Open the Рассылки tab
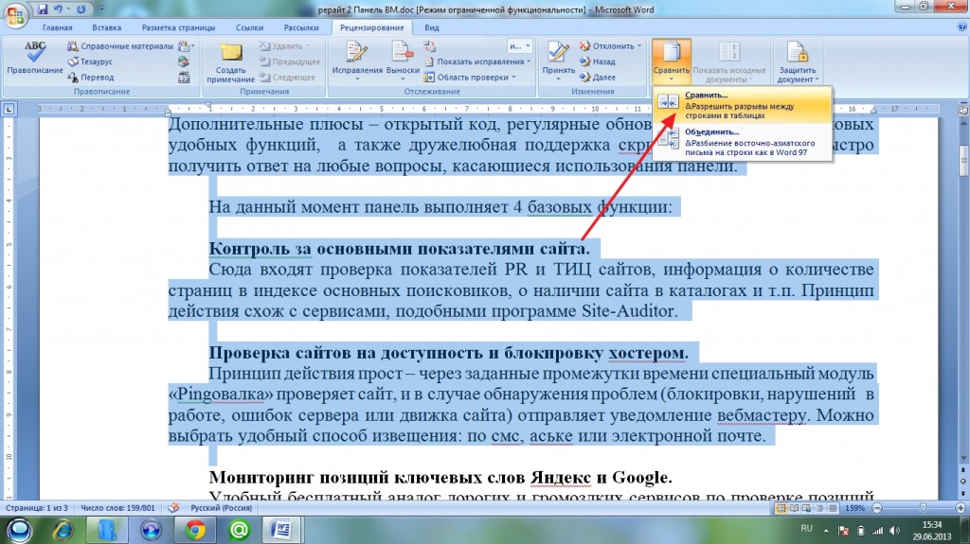 point(300,27)
